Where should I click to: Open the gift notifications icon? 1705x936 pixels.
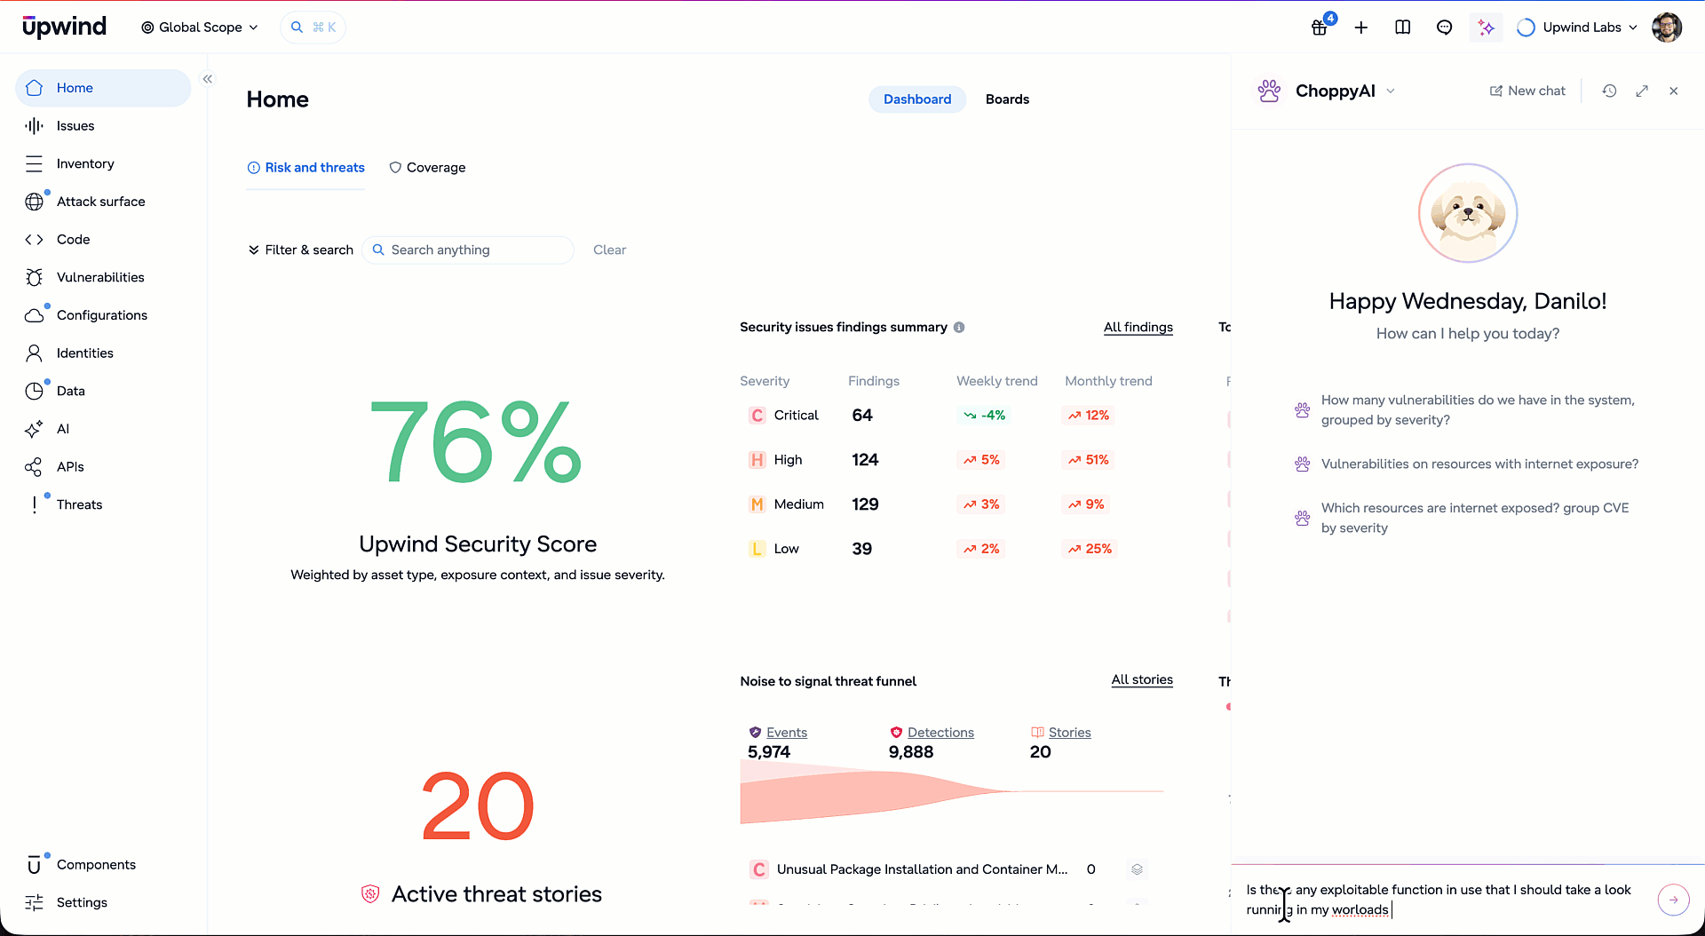pos(1320,28)
